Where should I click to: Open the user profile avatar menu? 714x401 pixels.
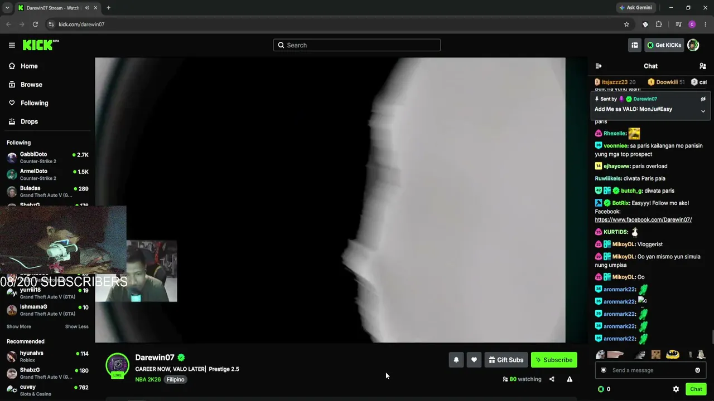tap(693, 45)
